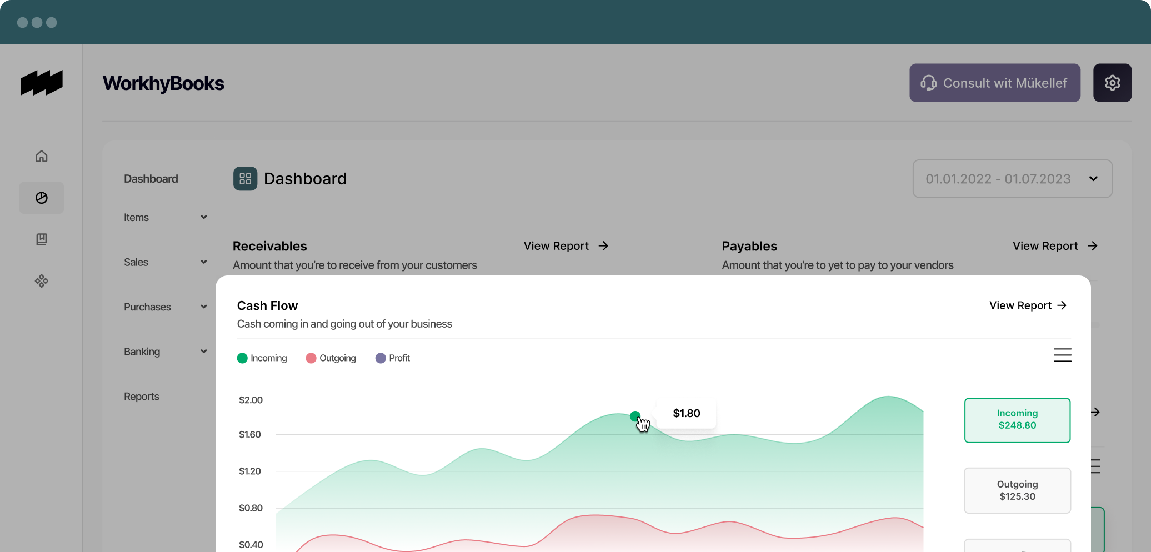The image size is (1151, 552).
Task: Click the diamond grid apps icon
Action: click(42, 281)
